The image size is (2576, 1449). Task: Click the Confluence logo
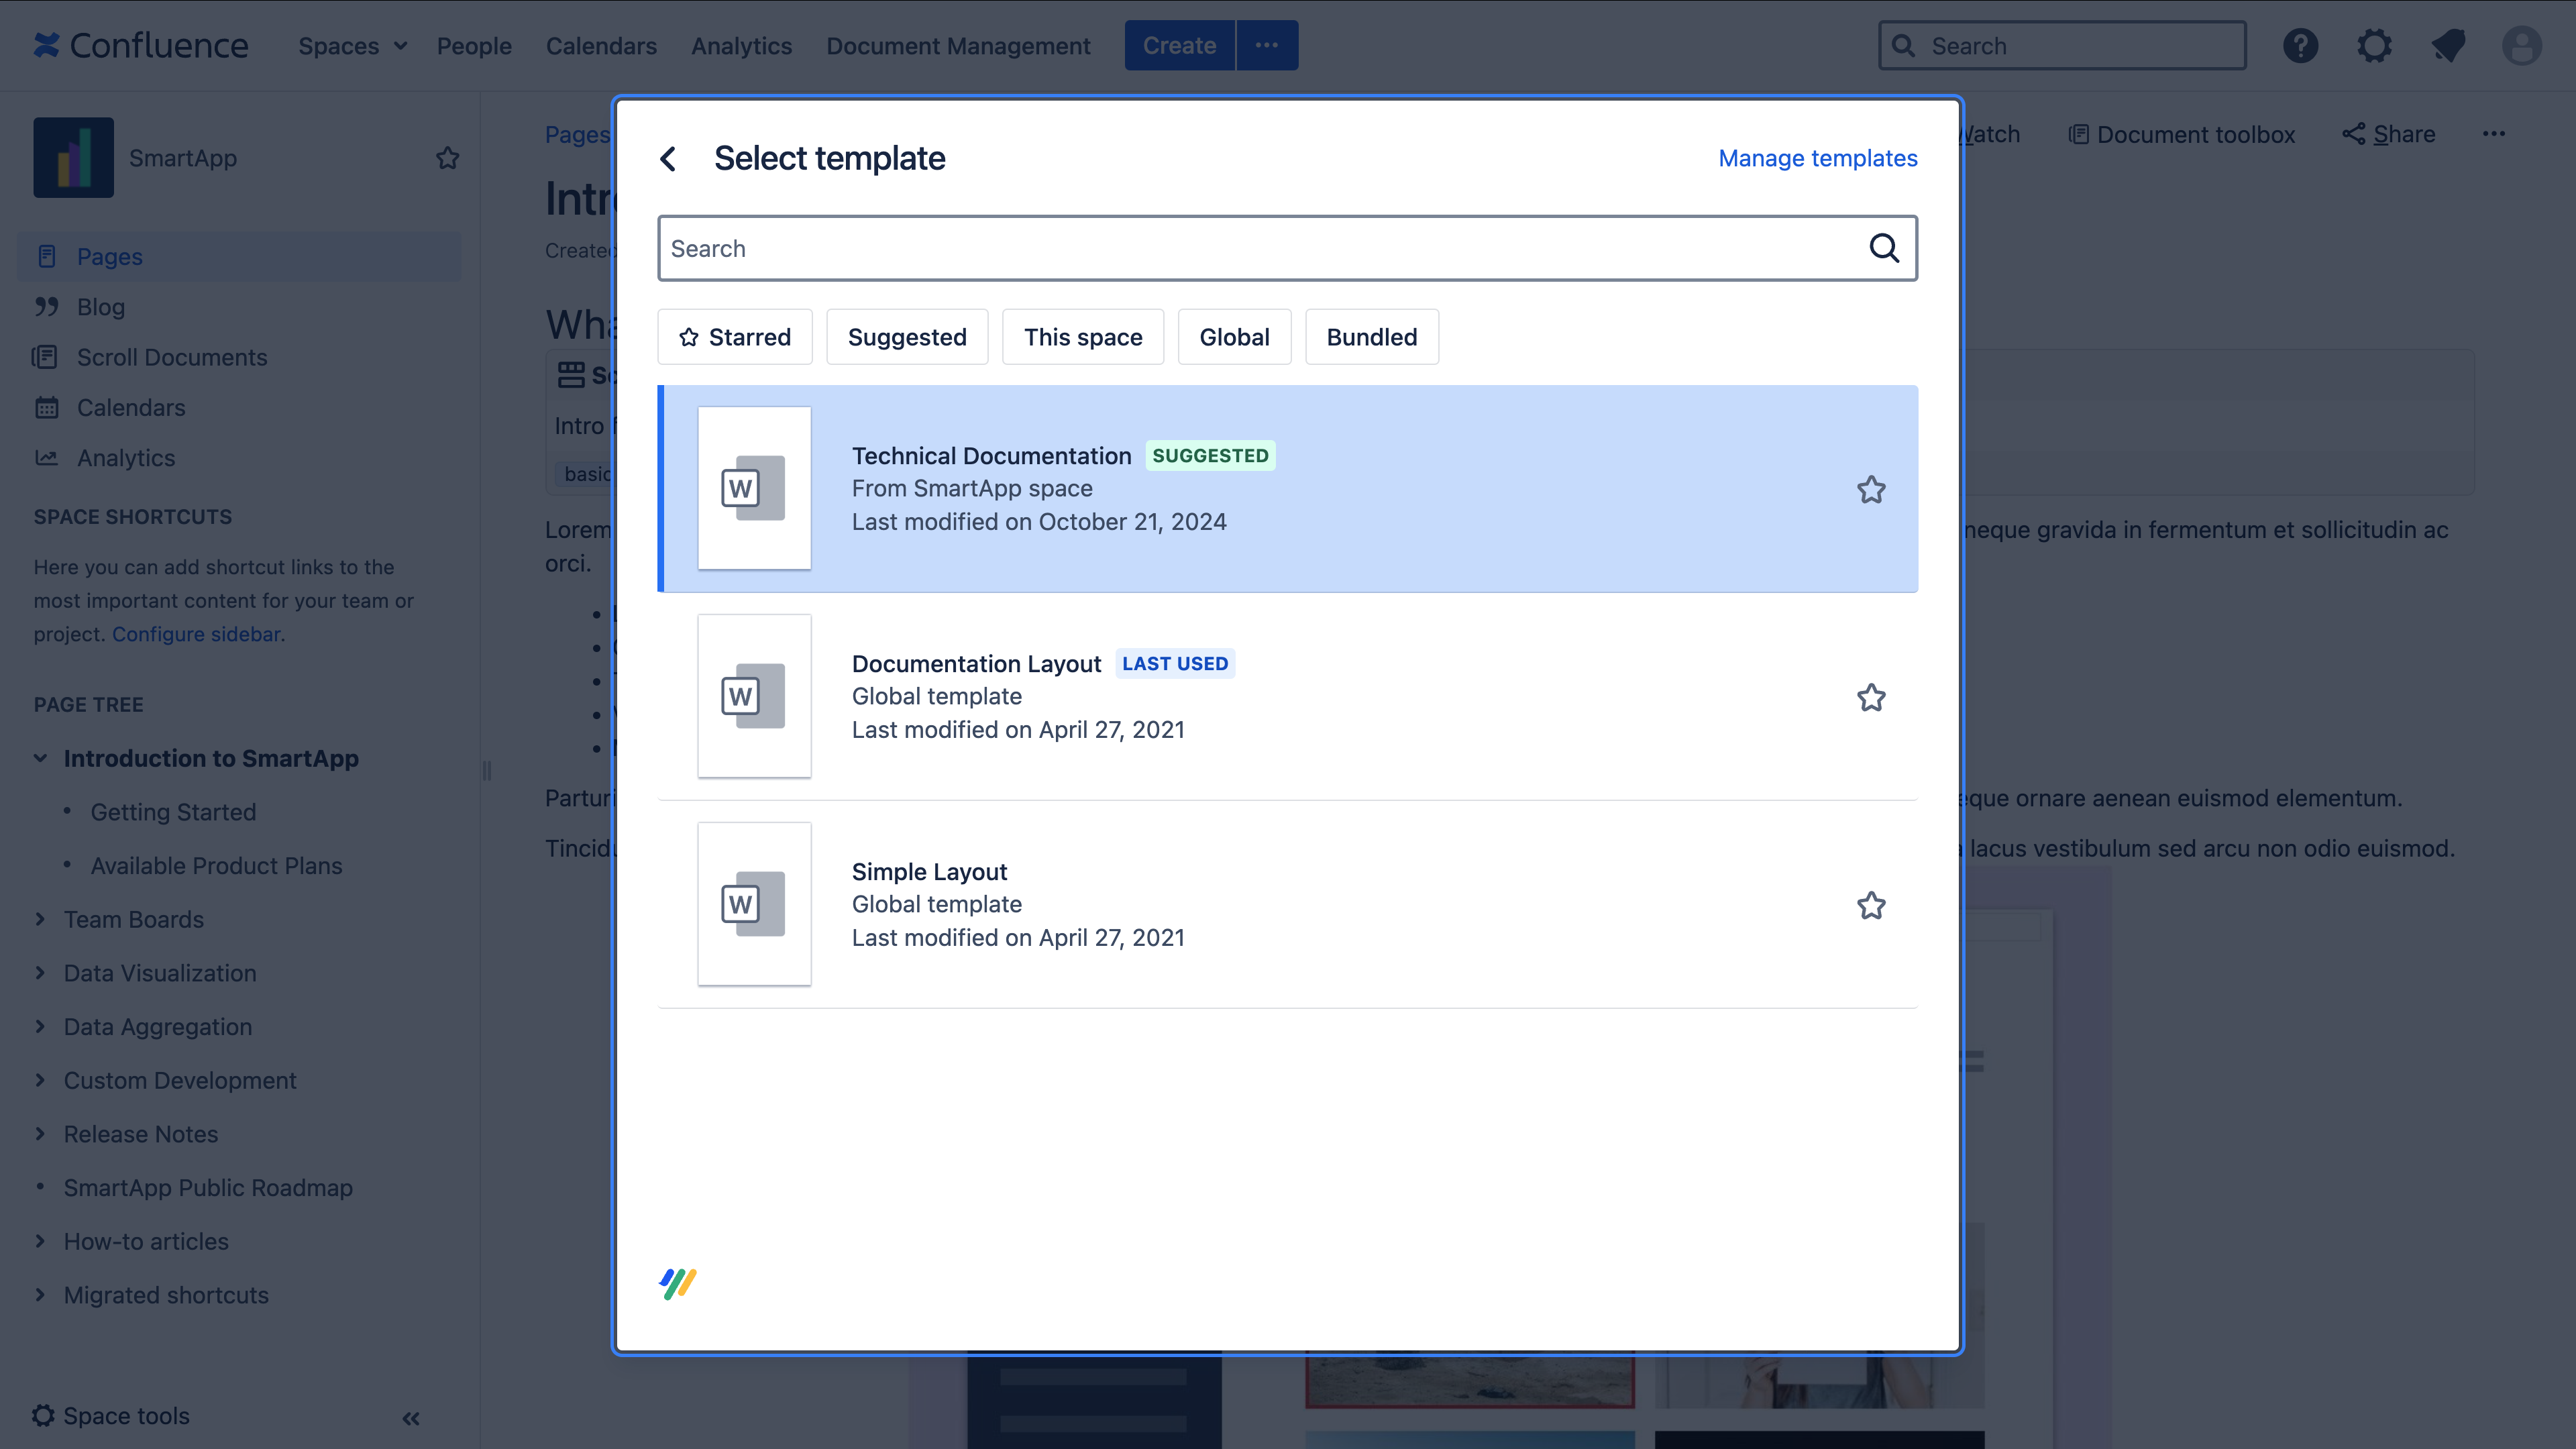point(141,46)
